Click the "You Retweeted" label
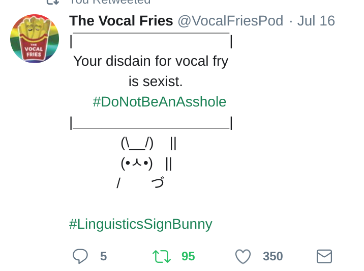Image resolution: width=364 pixels, height=271 pixels. (x=109, y=2)
